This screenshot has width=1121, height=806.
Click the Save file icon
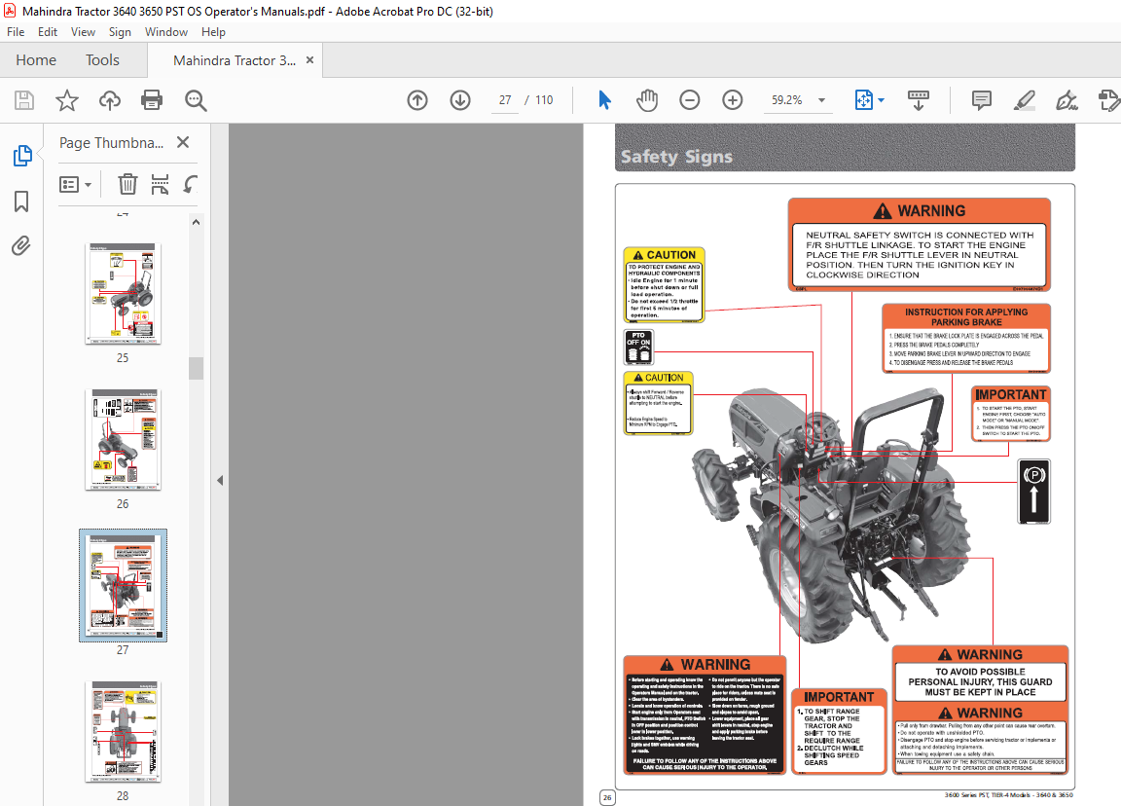click(x=24, y=100)
